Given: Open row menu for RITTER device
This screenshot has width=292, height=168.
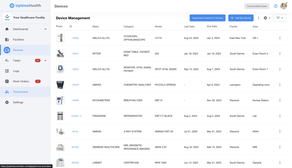Looking at the screenshot, I should click(280, 54).
